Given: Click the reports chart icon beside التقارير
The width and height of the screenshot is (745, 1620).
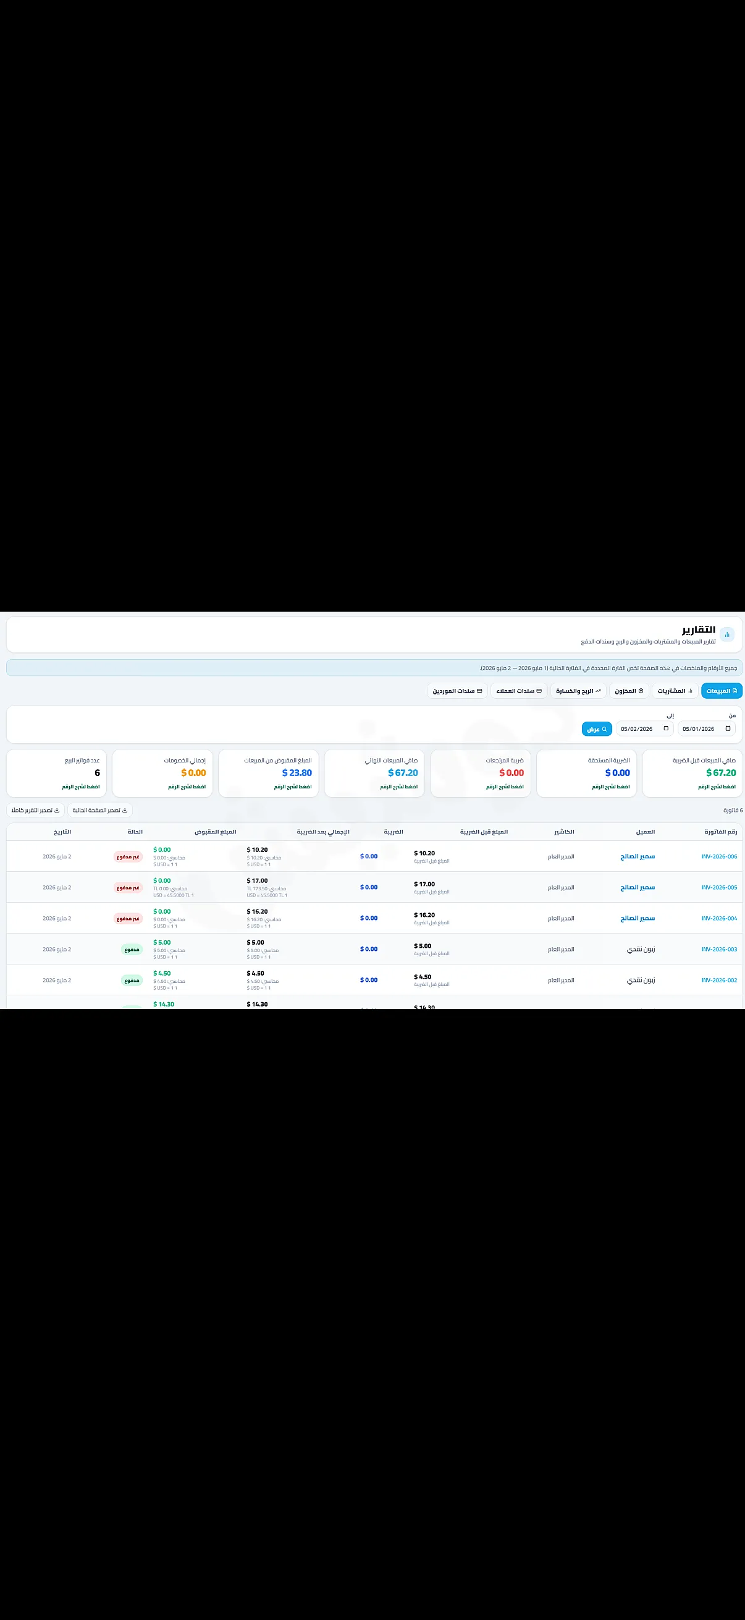Looking at the screenshot, I should (726, 635).
